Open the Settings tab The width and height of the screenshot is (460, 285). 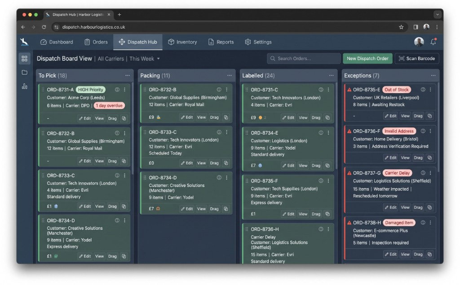click(x=258, y=42)
